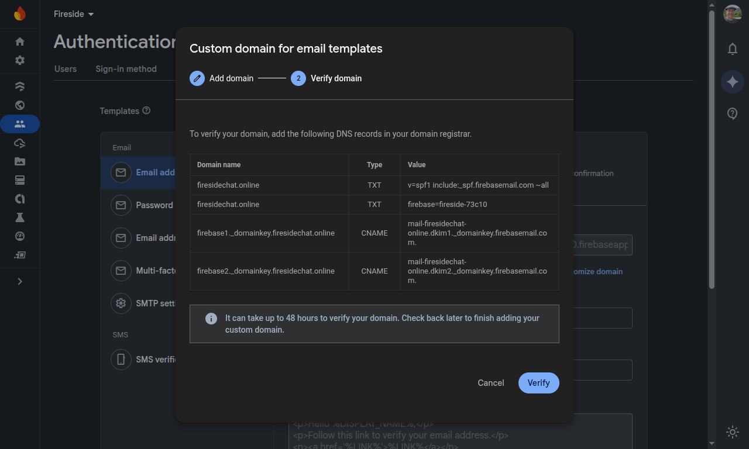The width and height of the screenshot is (749, 449).
Task: Cancel the domain verification dialog
Action: [490, 383]
